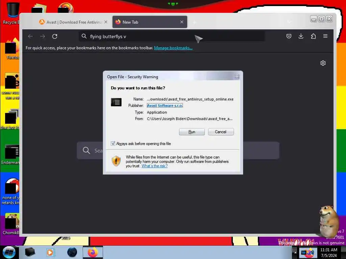Image resolution: width=346 pixels, height=259 pixels.
Task: Open the dark globe taskbar icon
Action: point(72,252)
